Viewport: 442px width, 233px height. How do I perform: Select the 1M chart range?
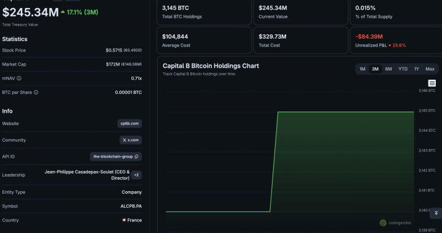[x=362, y=69]
